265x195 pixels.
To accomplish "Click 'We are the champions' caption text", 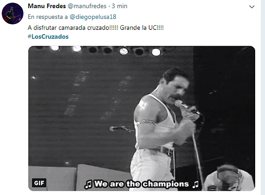I will pos(141,184).
